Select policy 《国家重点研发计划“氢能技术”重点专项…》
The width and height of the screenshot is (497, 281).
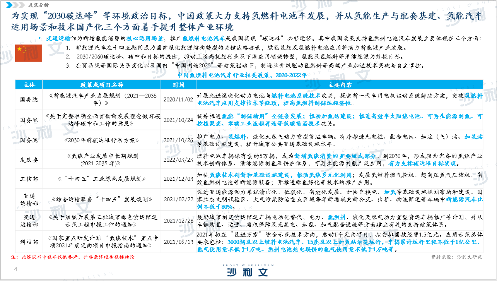(x=102, y=242)
